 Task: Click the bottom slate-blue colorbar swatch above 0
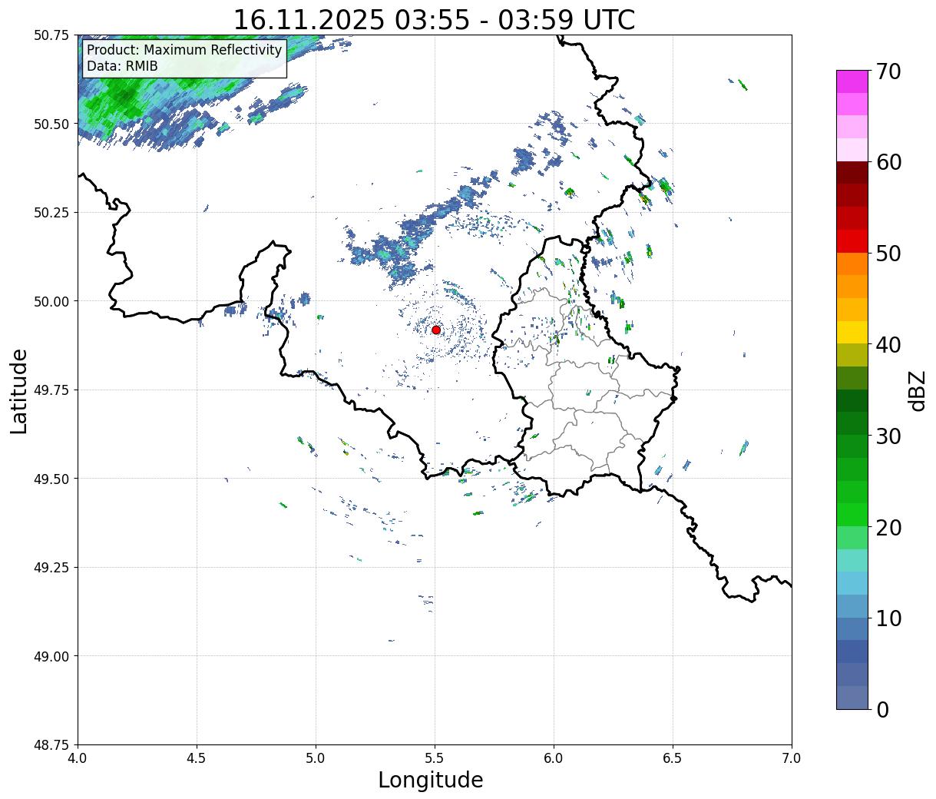pyautogui.click(x=852, y=697)
